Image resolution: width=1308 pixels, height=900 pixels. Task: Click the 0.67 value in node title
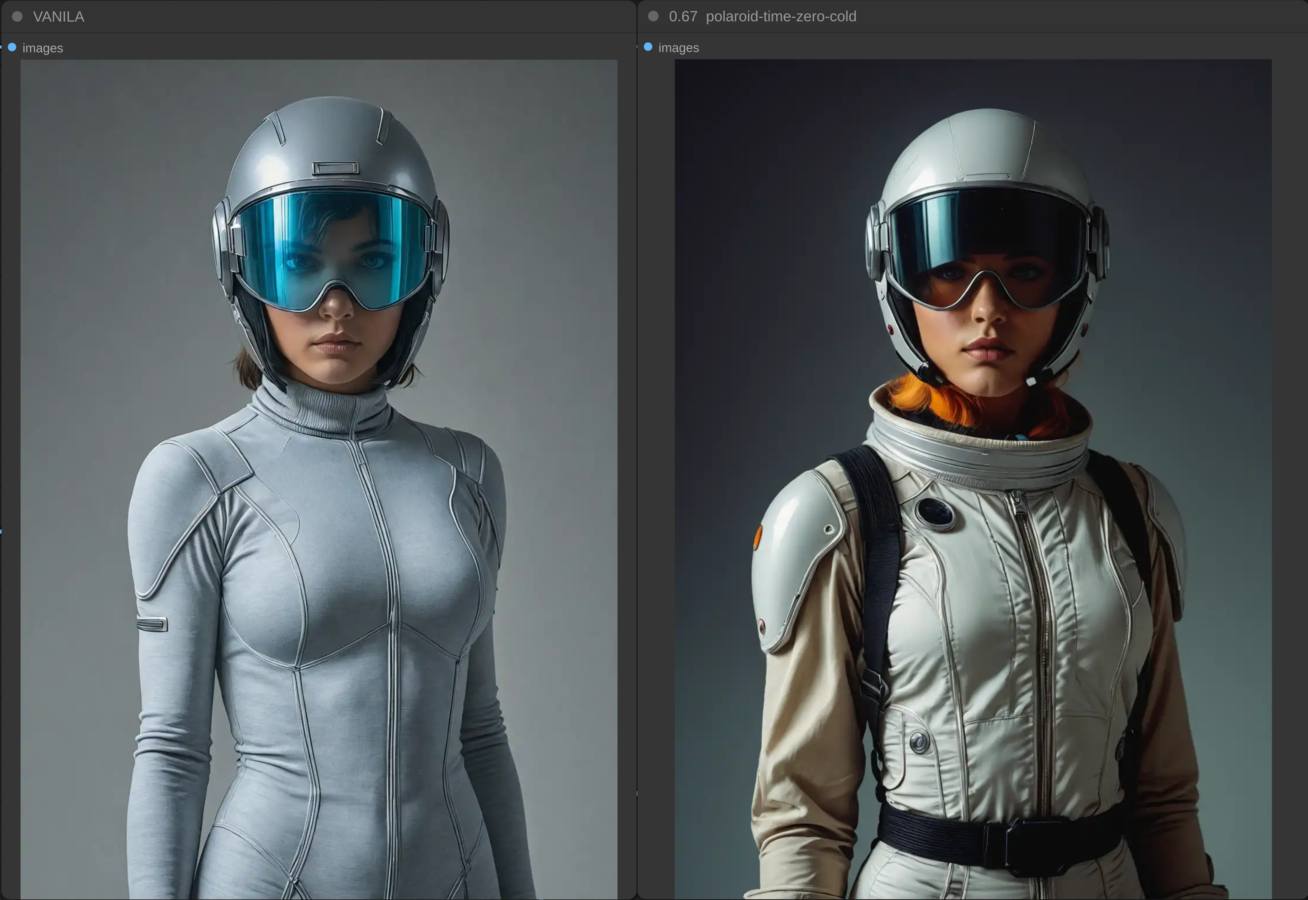[x=683, y=16]
